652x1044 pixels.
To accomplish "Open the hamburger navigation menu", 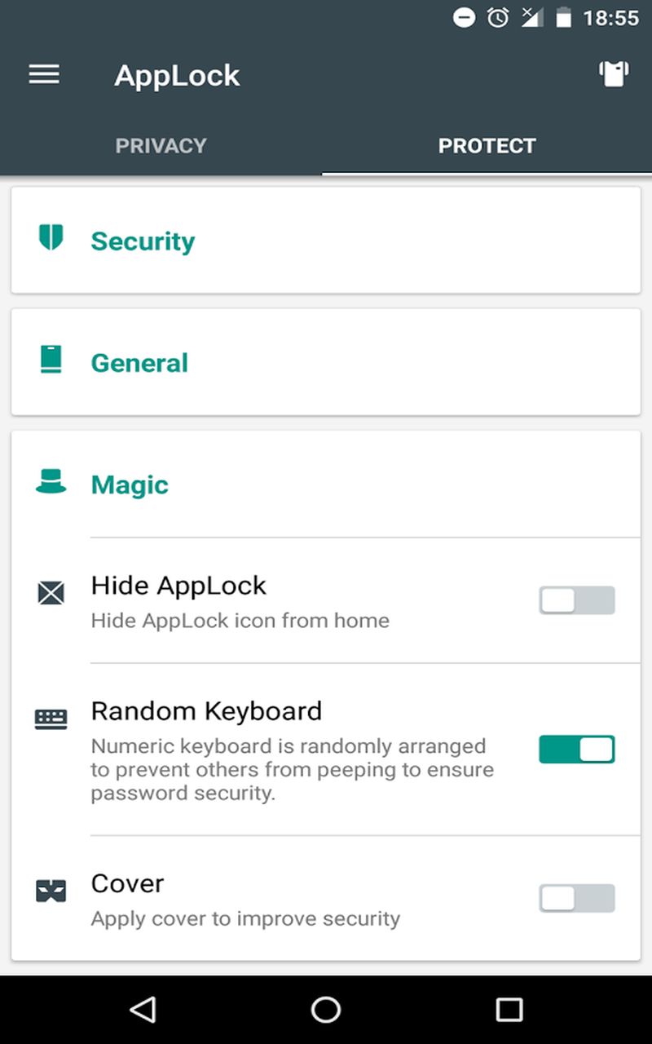I will (x=44, y=75).
